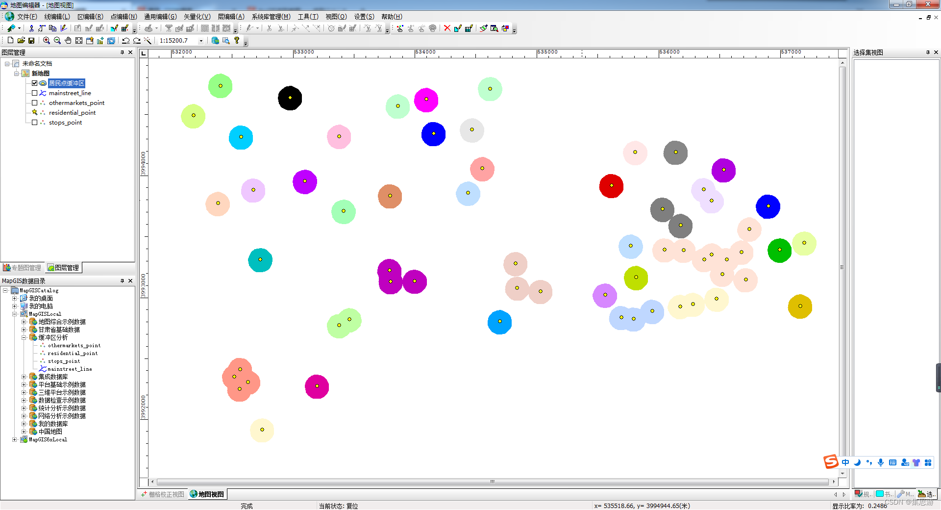Activate the pan hand tool
Image resolution: width=941 pixels, height=510 pixels.
pos(68,41)
